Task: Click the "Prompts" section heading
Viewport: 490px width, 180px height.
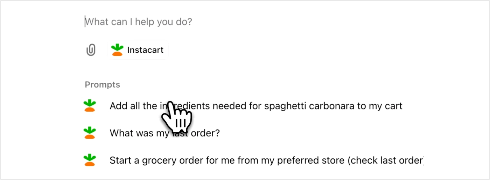Action: (102, 85)
